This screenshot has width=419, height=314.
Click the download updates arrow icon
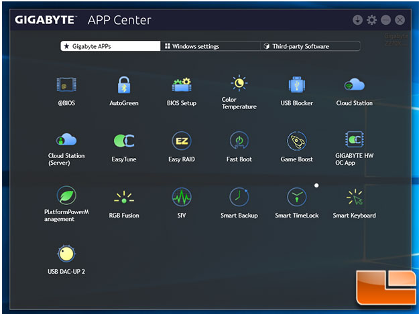click(x=357, y=20)
